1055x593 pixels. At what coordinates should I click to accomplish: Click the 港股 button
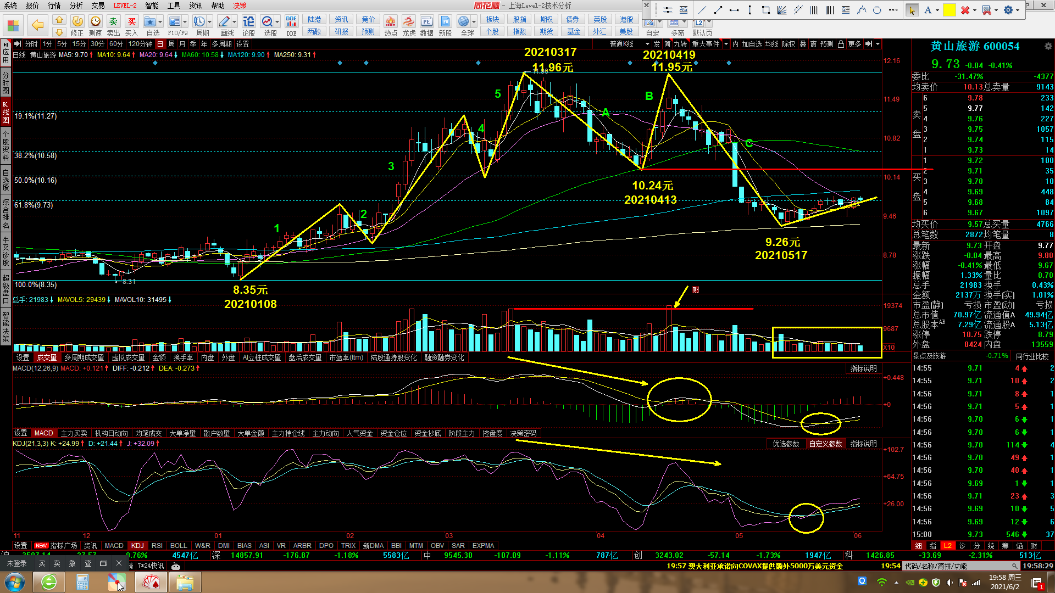(x=626, y=19)
